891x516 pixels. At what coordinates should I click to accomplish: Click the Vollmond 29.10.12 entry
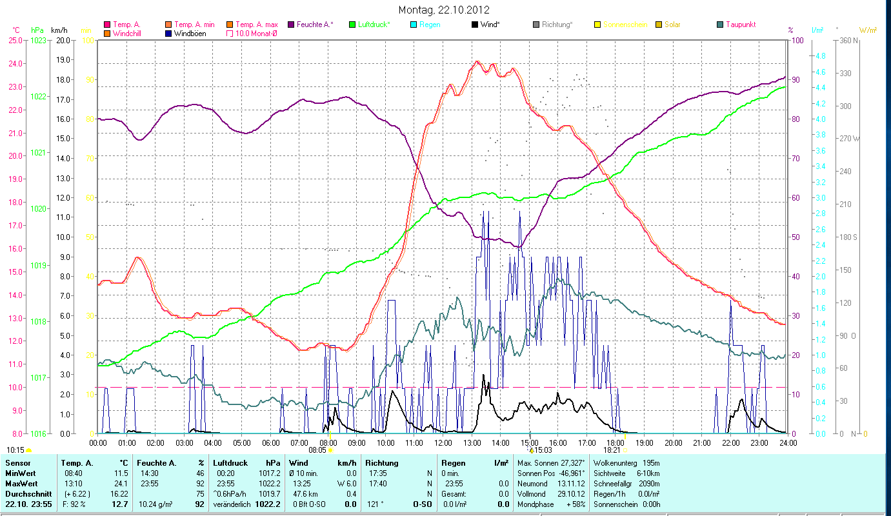click(552, 493)
